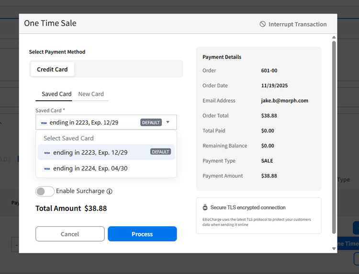
Task: Click the One Time Sale dialog title
Action: click(50, 23)
